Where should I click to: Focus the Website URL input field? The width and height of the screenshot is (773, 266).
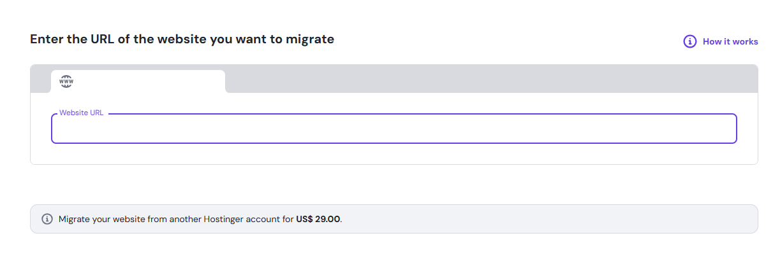394,129
